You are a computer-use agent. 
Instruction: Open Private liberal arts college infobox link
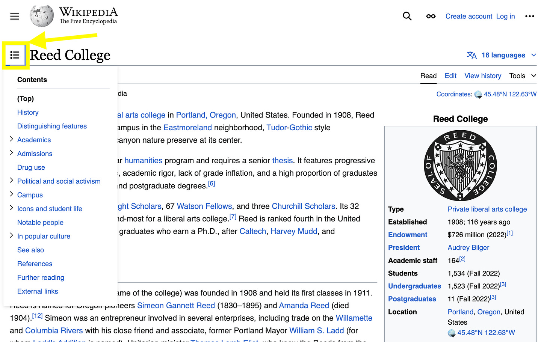(x=487, y=209)
